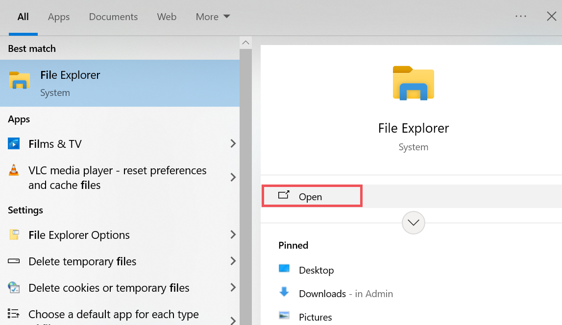Expand more actions with the circular down chevron

tap(413, 223)
